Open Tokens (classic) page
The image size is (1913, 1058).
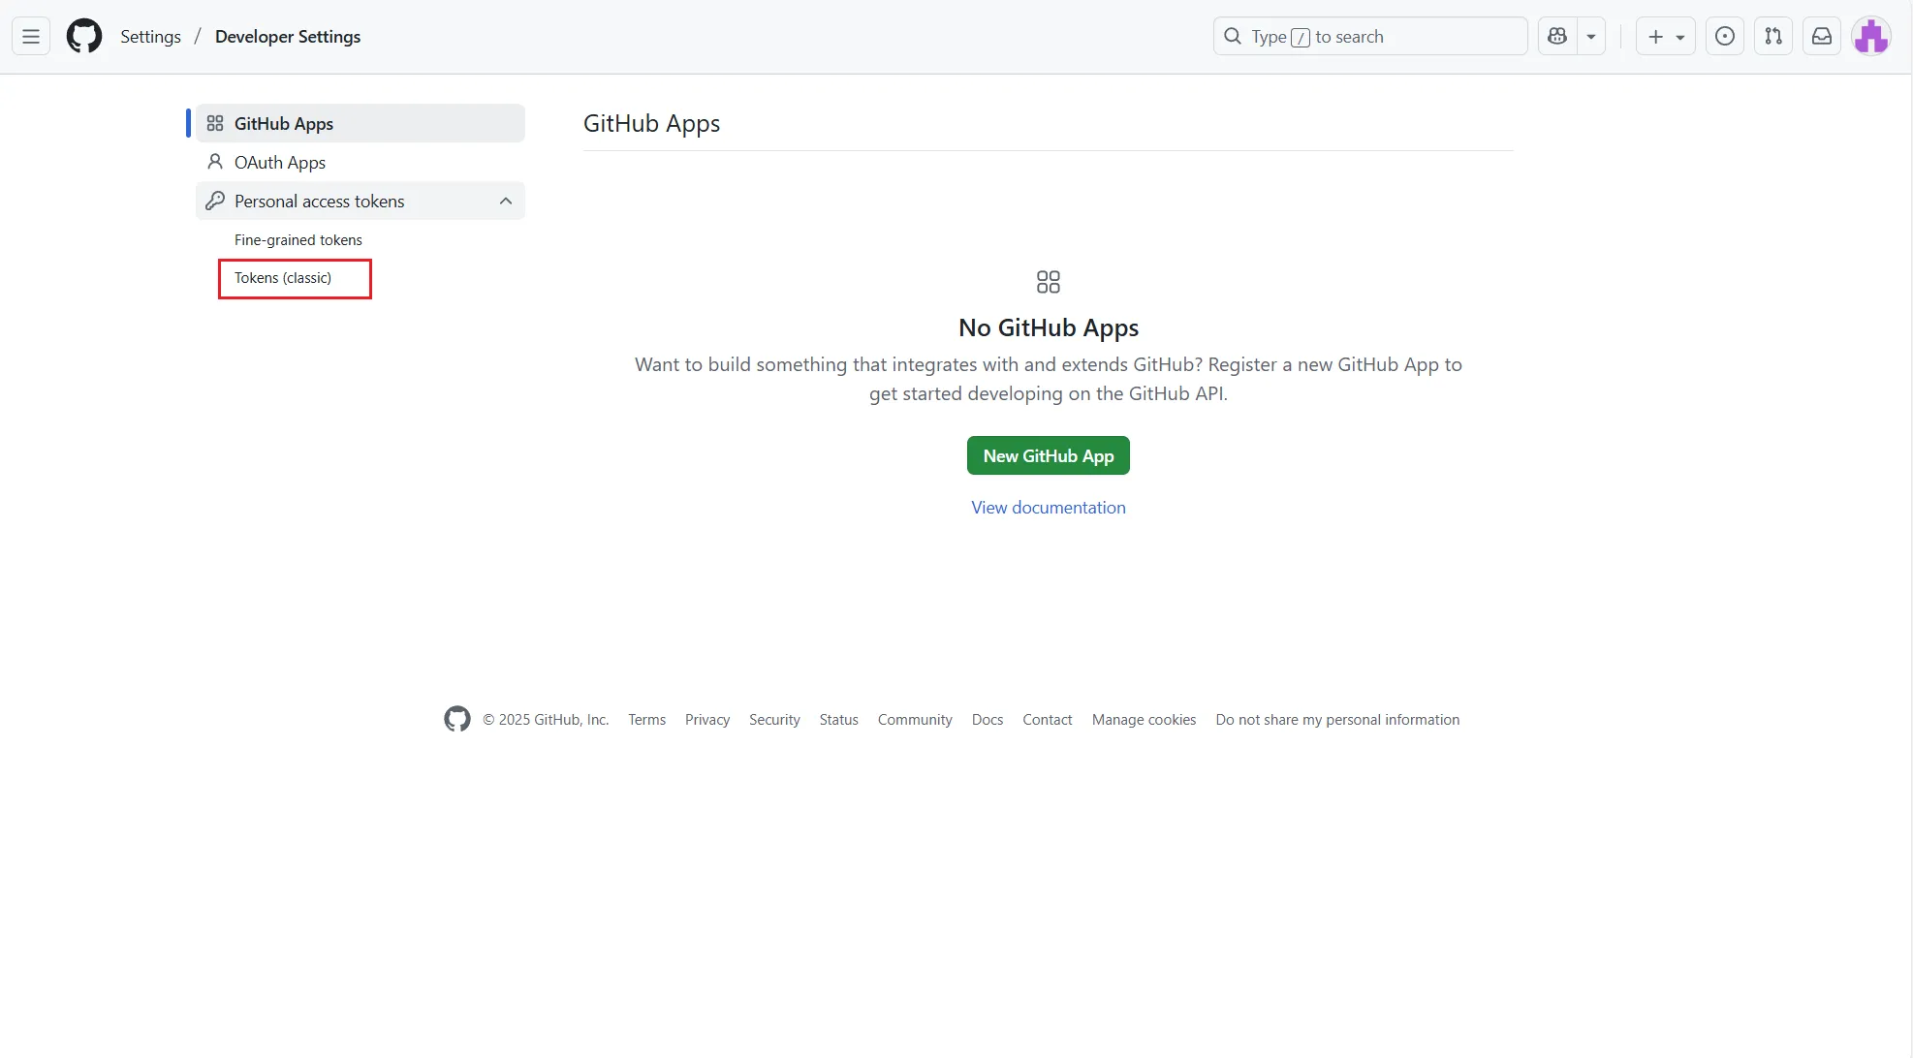283,278
